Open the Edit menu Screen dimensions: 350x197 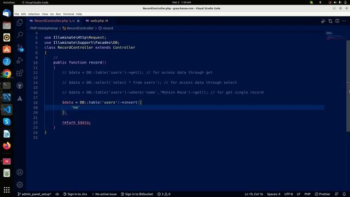(x=24, y=14)
